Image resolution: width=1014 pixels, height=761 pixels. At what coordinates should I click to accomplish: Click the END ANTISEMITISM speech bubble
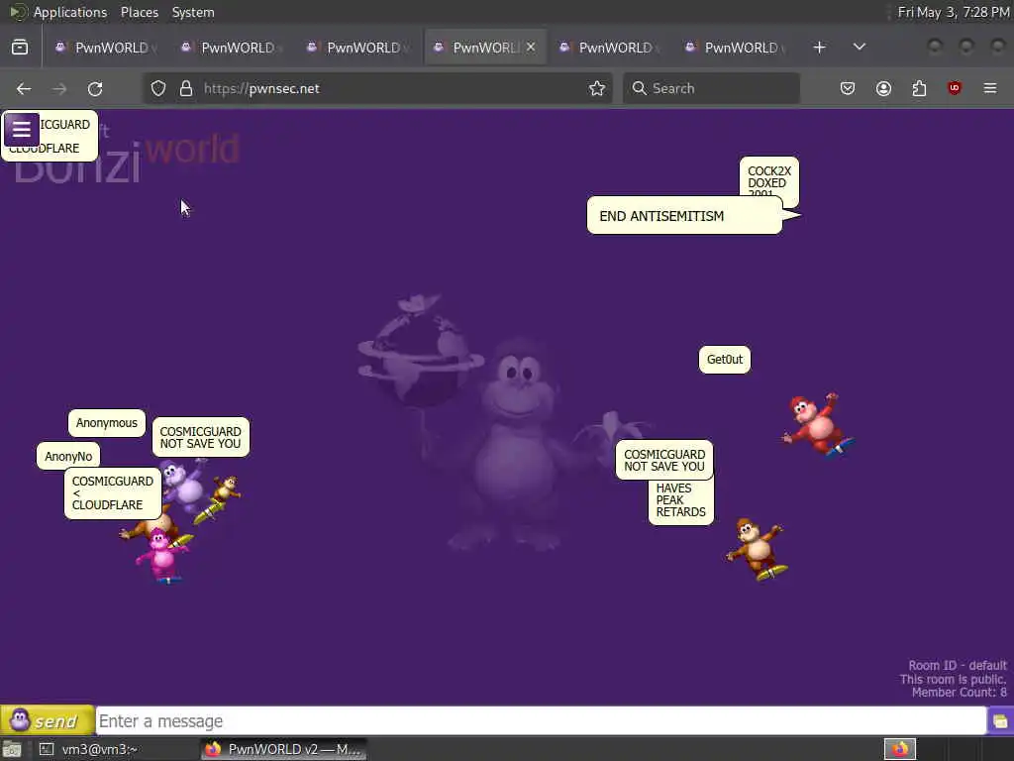point(685,215)
